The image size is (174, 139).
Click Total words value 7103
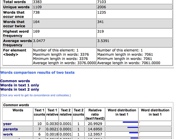tap(102, 2)
